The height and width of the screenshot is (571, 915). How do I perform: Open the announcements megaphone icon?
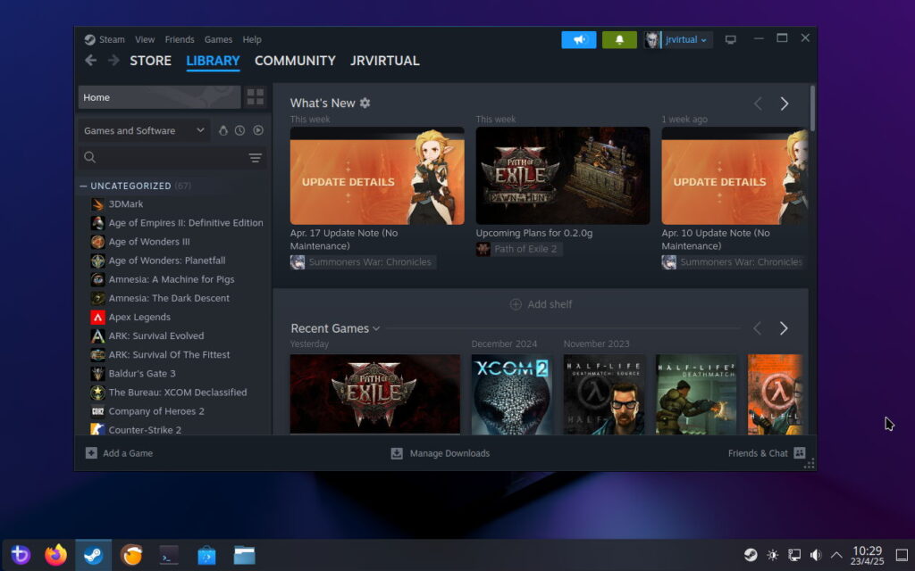pyautogui.click(x=578, y=39)
